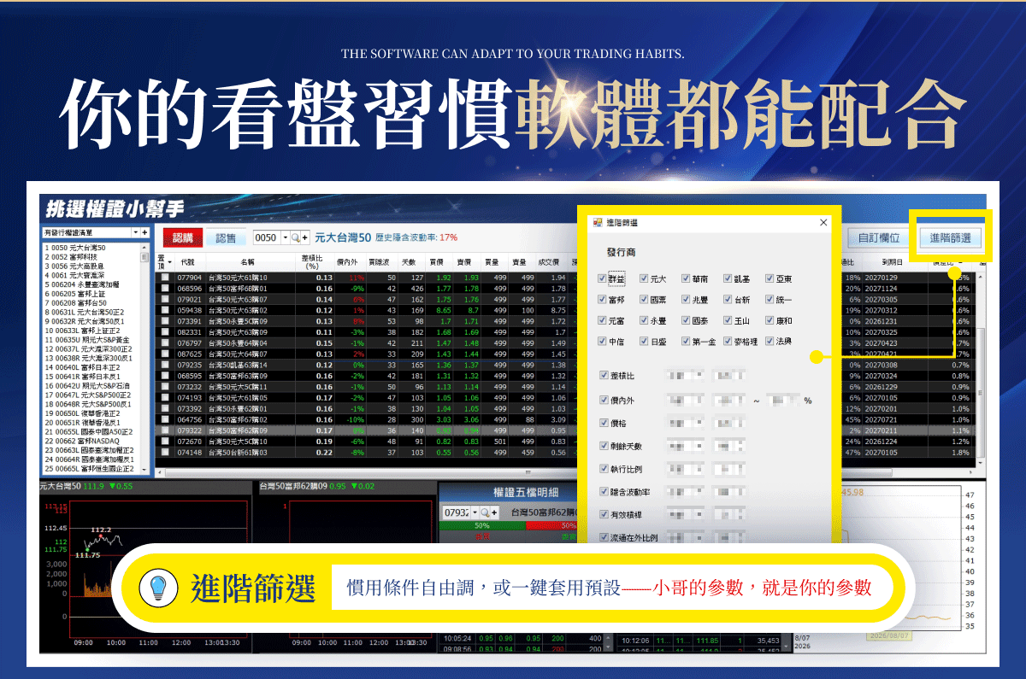This screenshot has height=679, width=1026.
Task: Click inside the 0050 stock code input
Action: click(x=266, y=238)
